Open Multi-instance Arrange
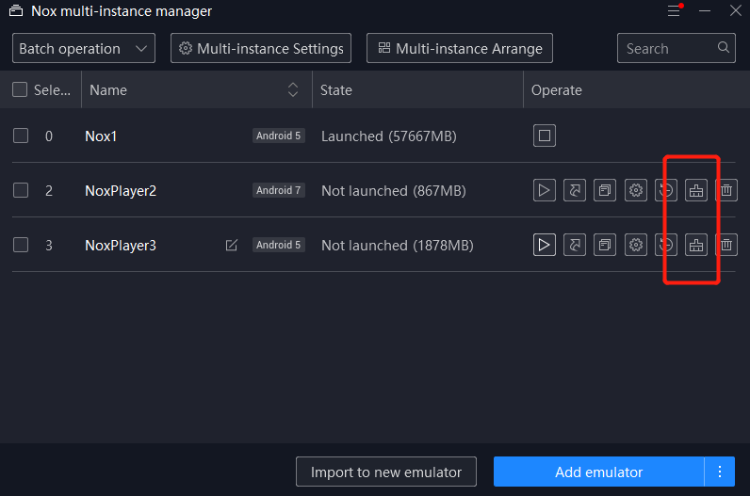 pos(460,48)
